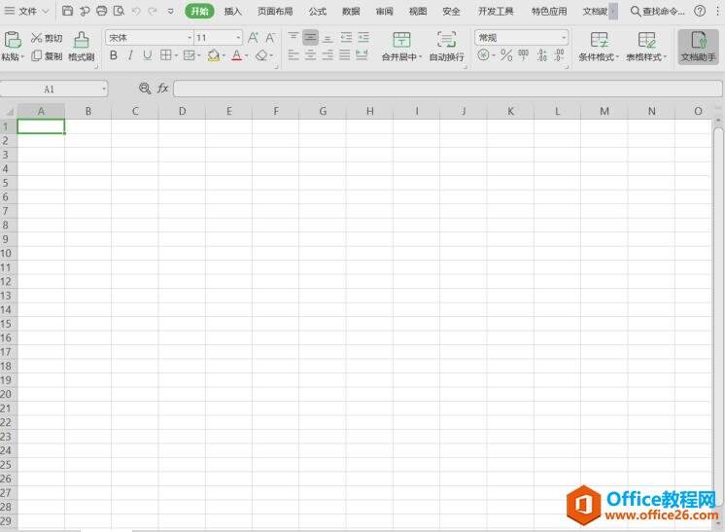The image size is (725, 532).
Task: Click the Print icon in quick access toolbar
Action: click(x=102, y=11)
